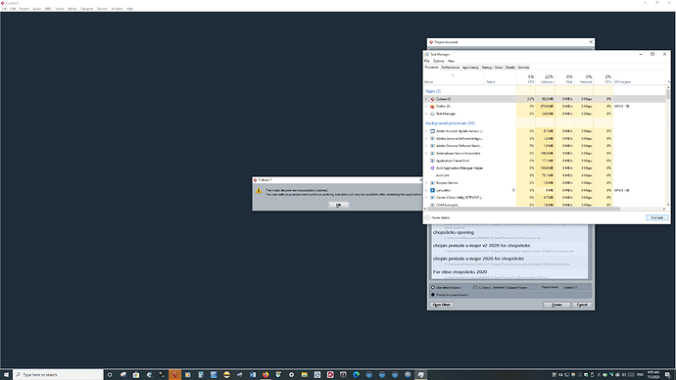Click the Fewer details circle arrow icon

tap(427, 217)
